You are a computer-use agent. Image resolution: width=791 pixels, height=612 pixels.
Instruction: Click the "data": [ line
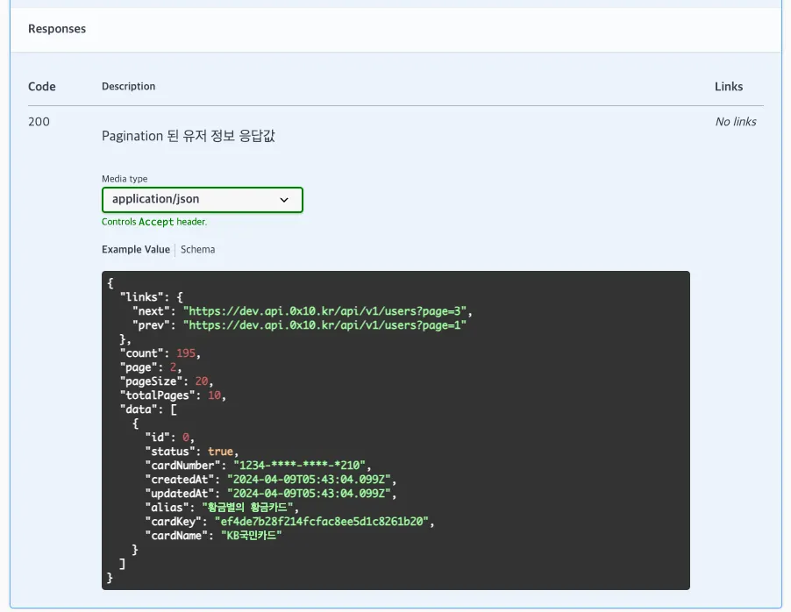click(x=148, y=409)
